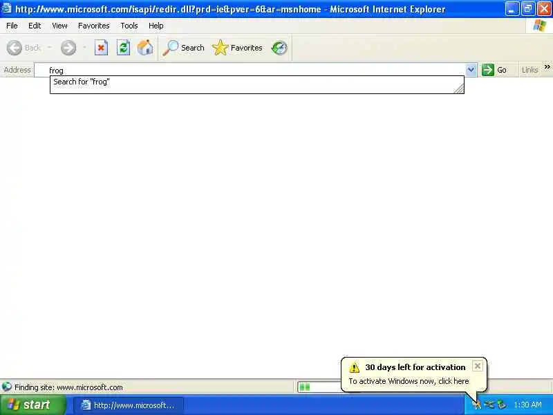Open the Edit menu

pyautogui.click(x=35, y=26)
